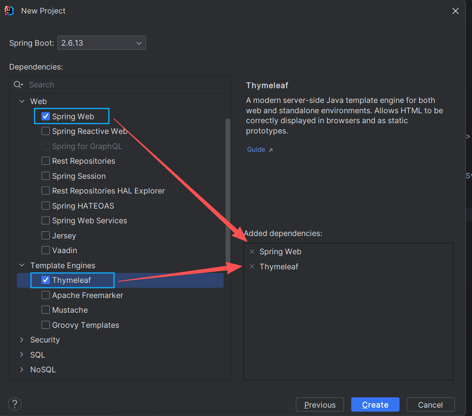Screen dimensions: 472x416
Task: Tick the Spring Session checkbox
Action: 45,176
